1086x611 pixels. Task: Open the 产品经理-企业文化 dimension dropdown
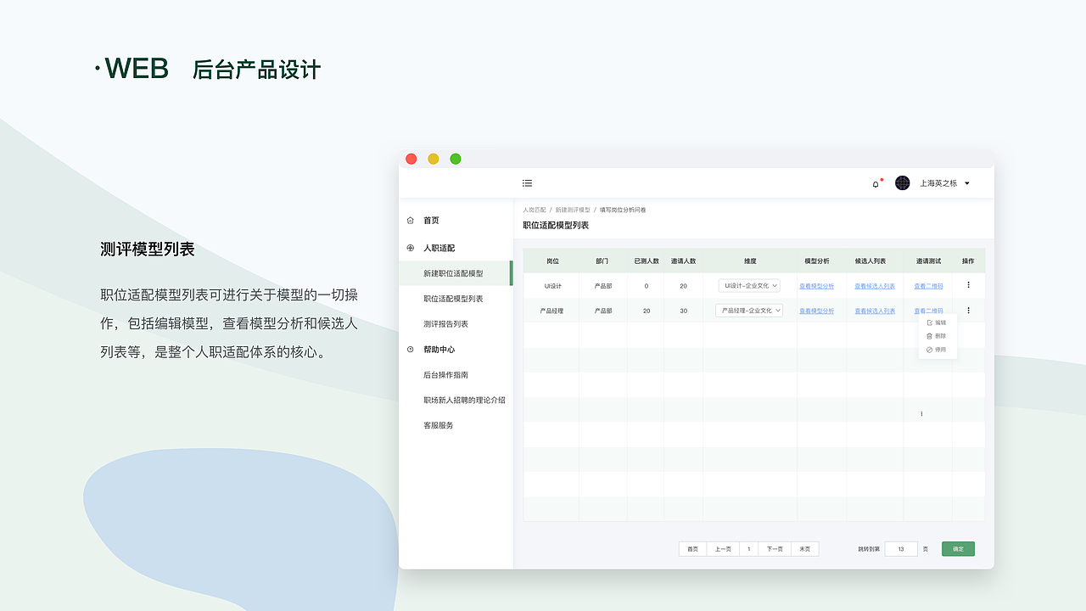749,311
